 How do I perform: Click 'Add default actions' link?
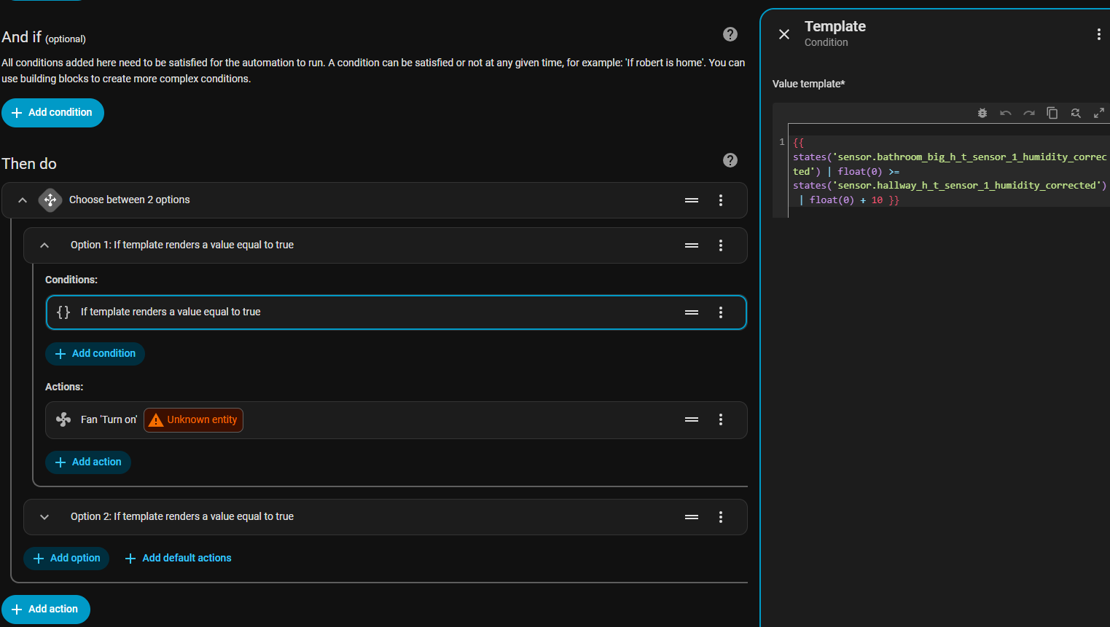point(179,558)
